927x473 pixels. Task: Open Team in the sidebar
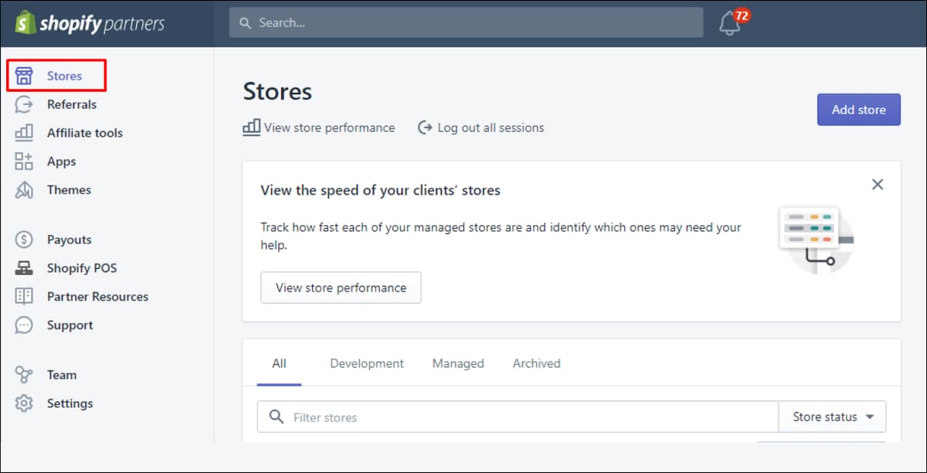[62, 375]
